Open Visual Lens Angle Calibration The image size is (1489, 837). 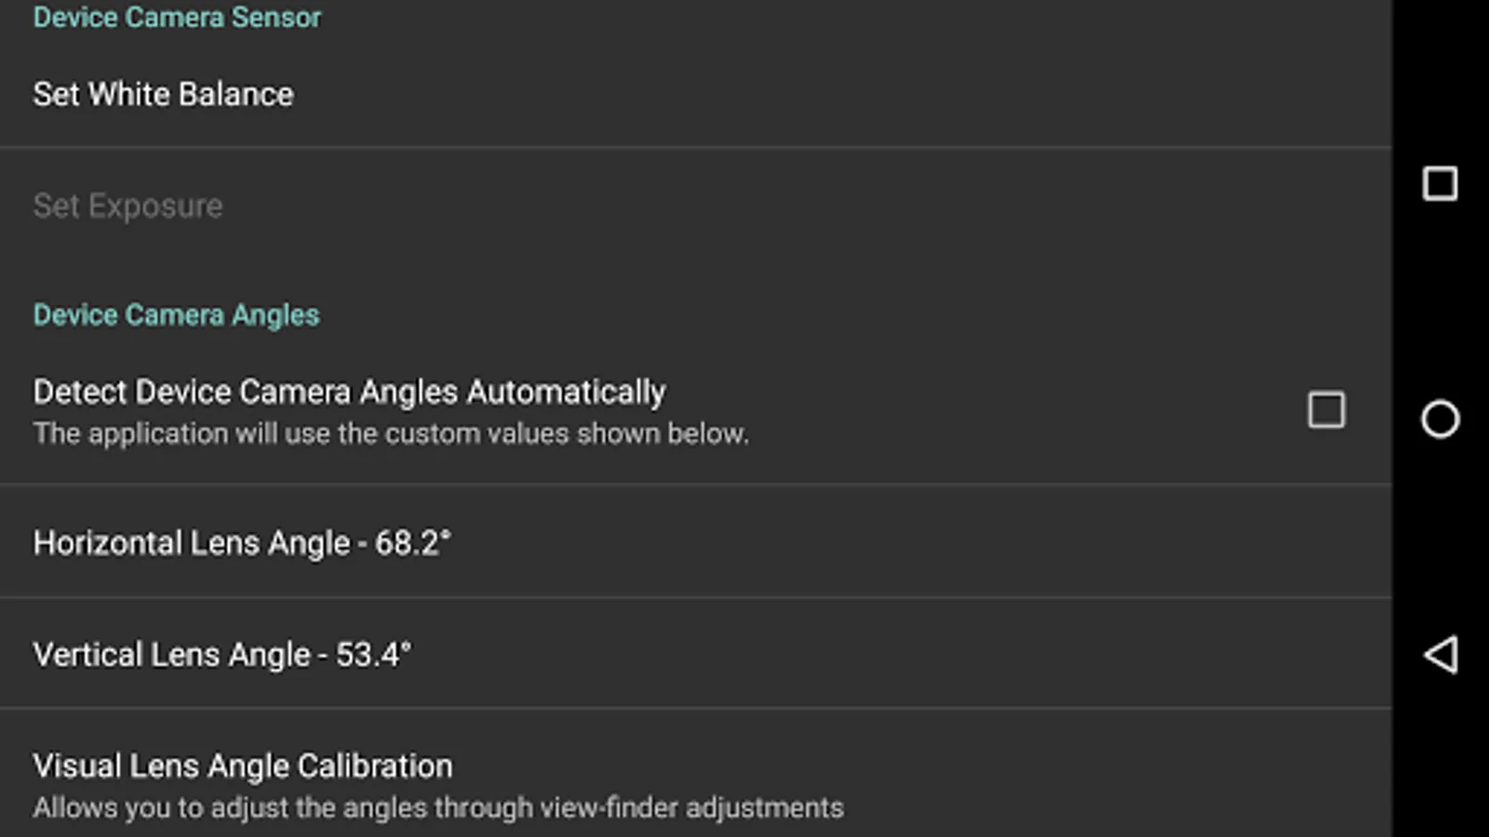(243, 766)
